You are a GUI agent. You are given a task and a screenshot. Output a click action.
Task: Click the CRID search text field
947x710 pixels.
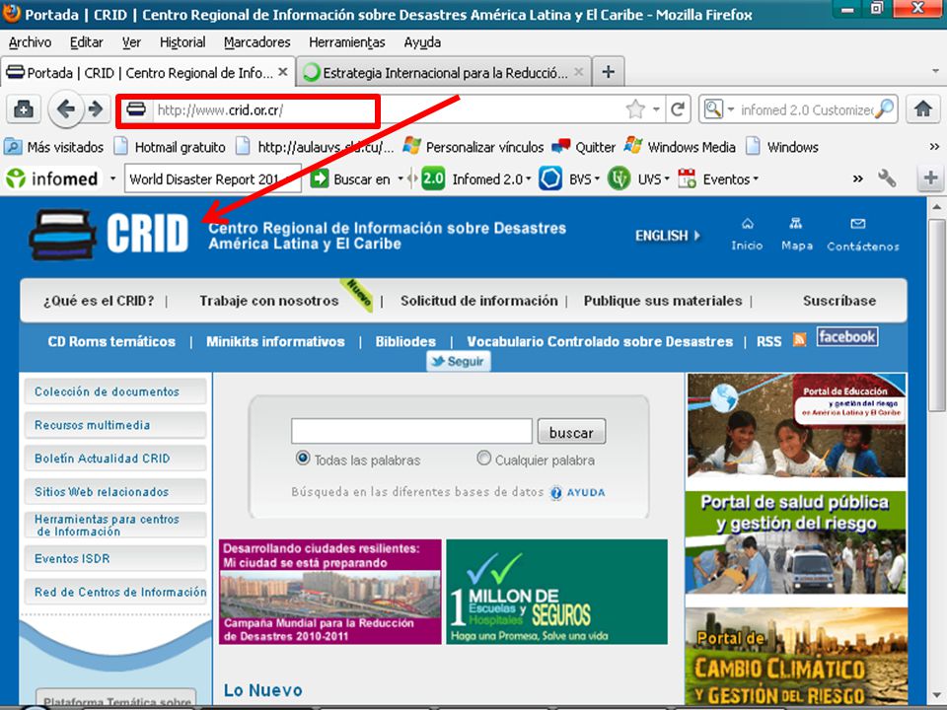[x=411, y=432]
